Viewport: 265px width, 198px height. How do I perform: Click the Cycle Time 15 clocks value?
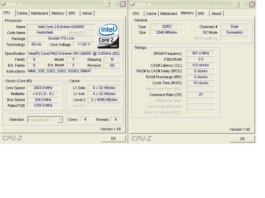tap(201, 83)
